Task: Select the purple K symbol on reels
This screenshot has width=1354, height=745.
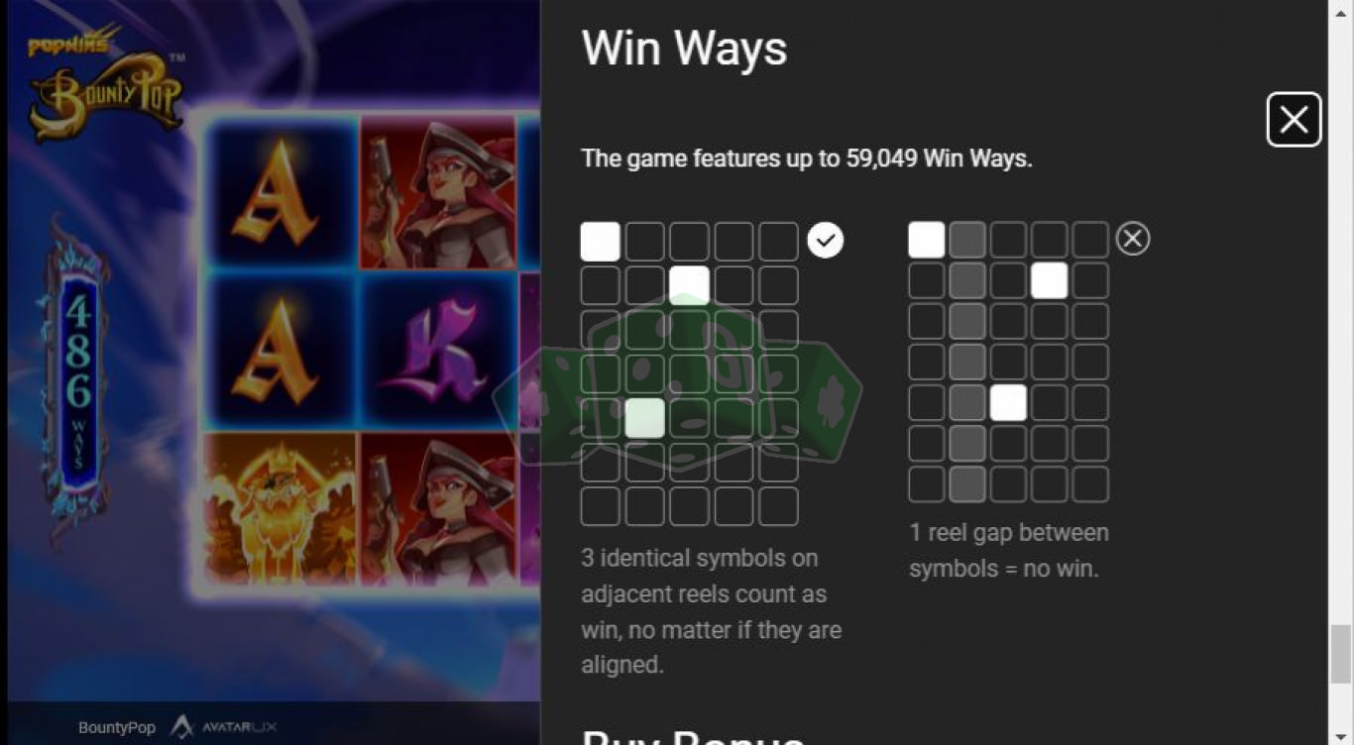Action: pyautogui.click(x=437, y=351)
